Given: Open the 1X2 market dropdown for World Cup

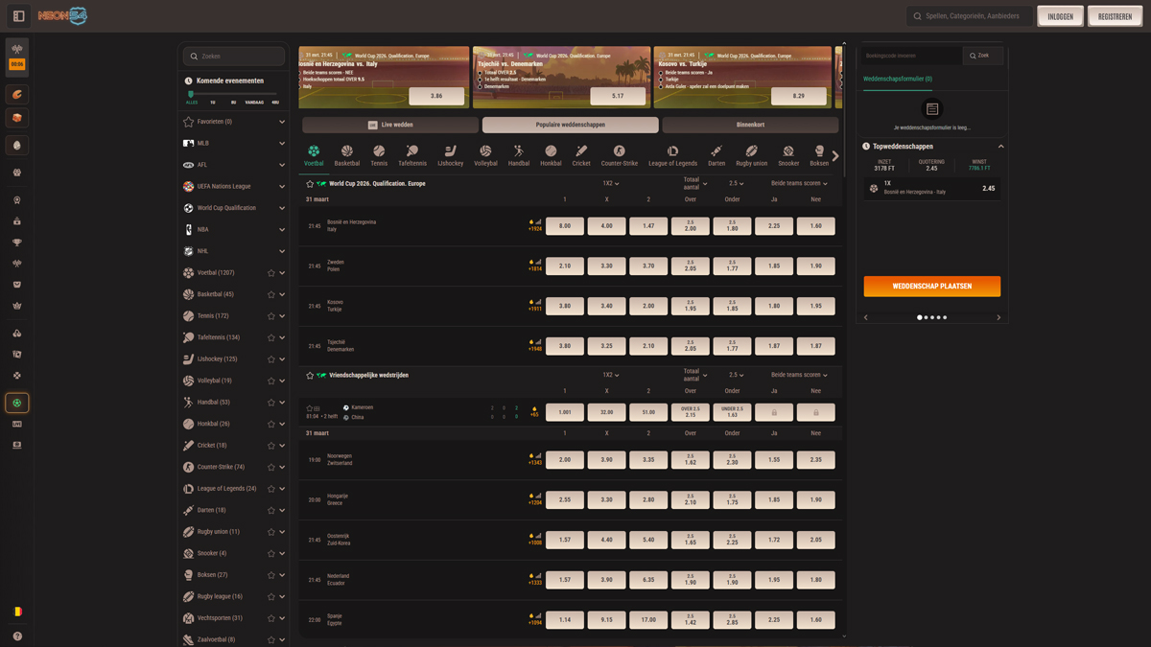Looking at the screenshot, I should click(610, 184).
